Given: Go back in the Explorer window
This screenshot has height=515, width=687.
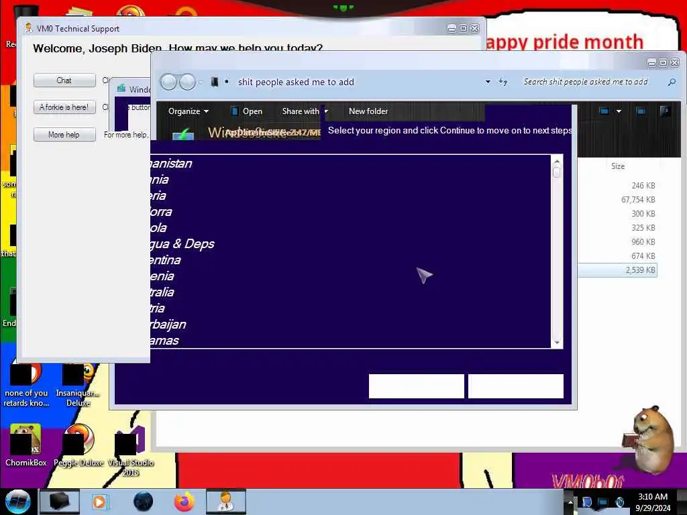Looking at the screenshot, I should (168, 82).
